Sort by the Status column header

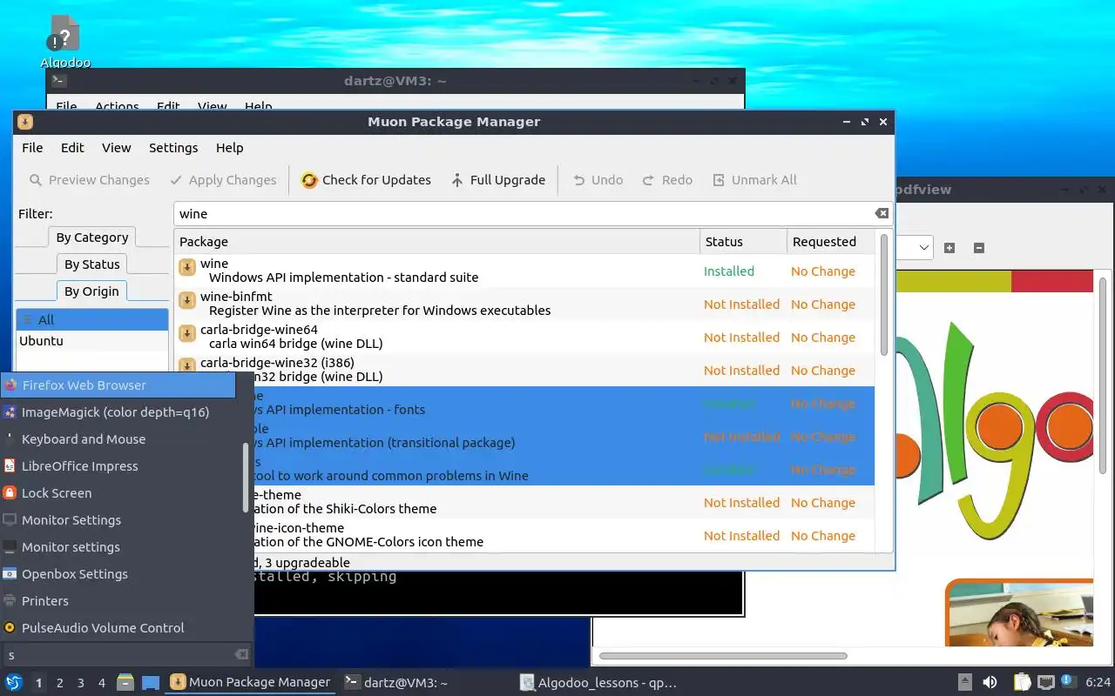pos(743,242)
